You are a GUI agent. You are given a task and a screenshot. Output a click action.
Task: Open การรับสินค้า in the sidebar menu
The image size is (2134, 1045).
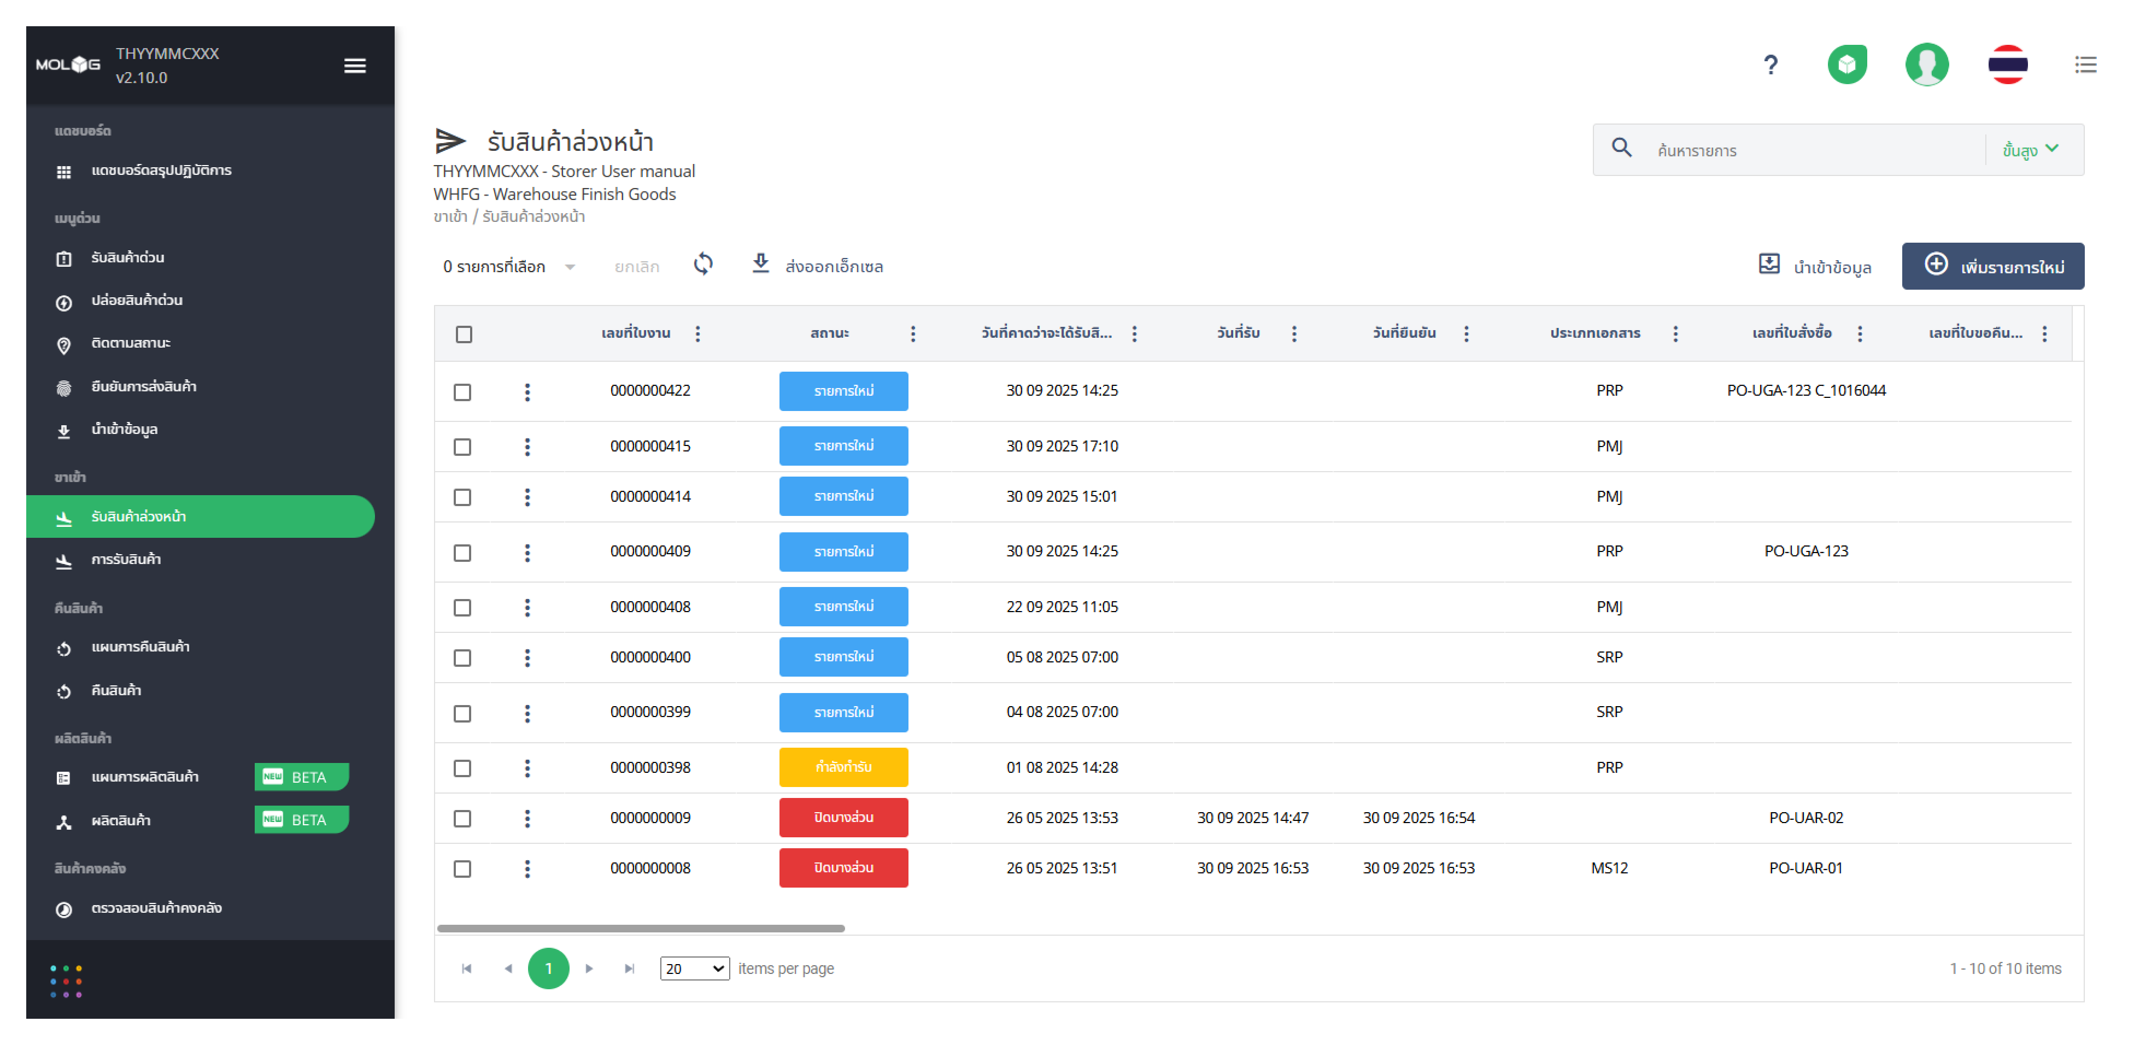pyautogui.click(x=126, y=559)
